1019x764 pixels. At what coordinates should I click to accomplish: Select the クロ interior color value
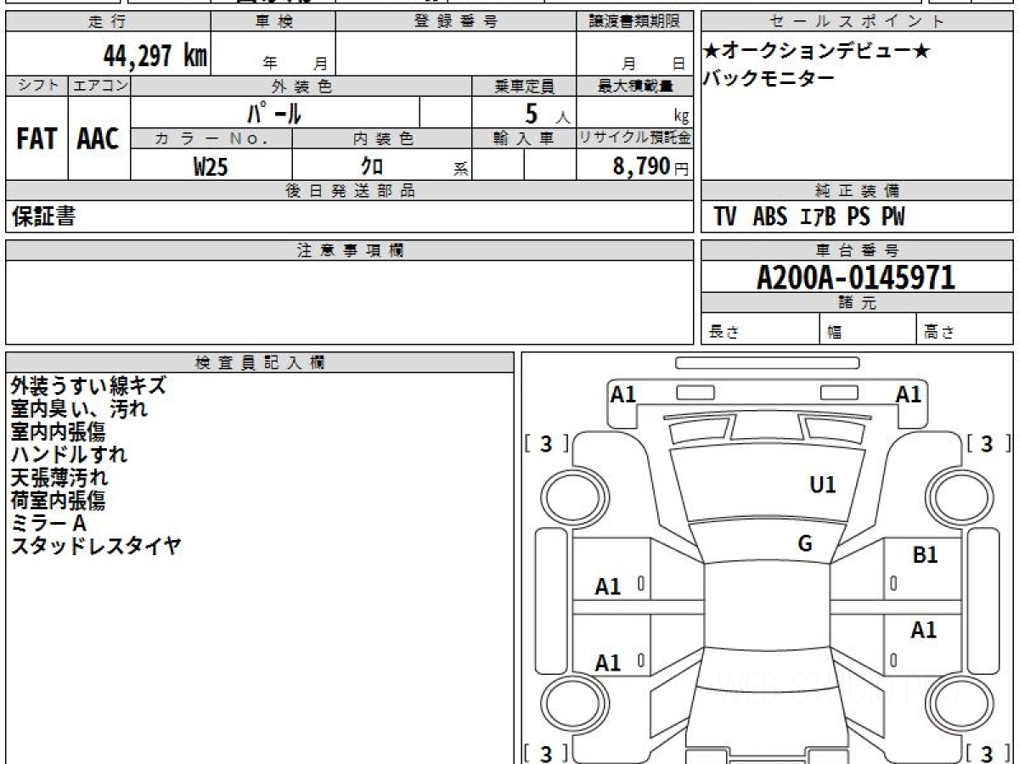[372, 166]
